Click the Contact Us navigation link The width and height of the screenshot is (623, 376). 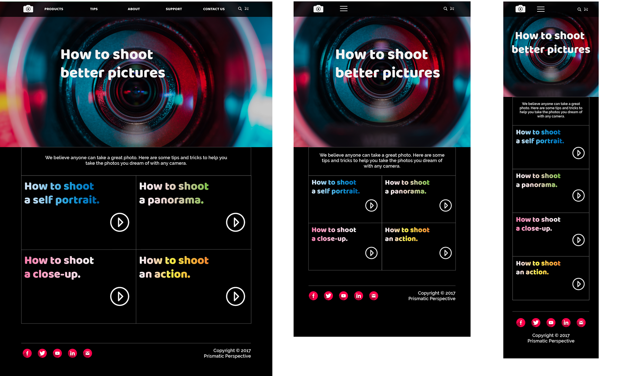point(214,9)
